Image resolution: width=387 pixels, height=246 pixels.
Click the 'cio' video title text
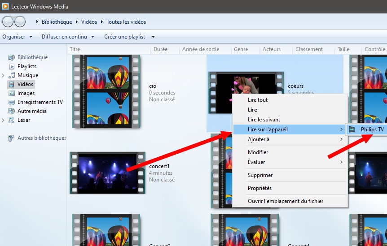click(153, 86)
